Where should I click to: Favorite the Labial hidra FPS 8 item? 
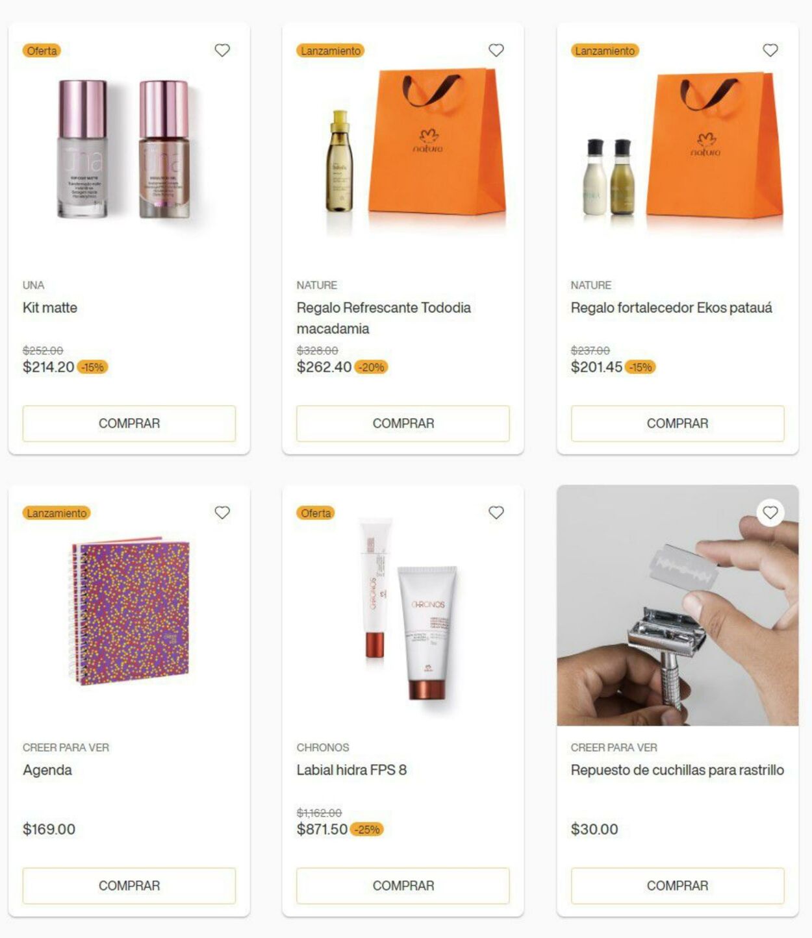(496, 513)
